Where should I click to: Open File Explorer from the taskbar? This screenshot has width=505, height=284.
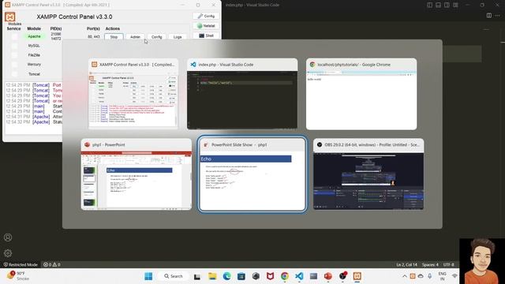[212, 276]
